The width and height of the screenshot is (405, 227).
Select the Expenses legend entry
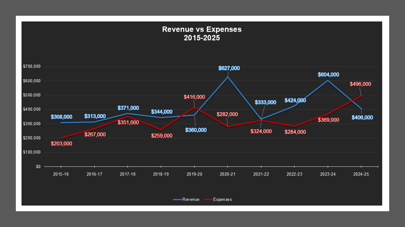click(222, 199)
